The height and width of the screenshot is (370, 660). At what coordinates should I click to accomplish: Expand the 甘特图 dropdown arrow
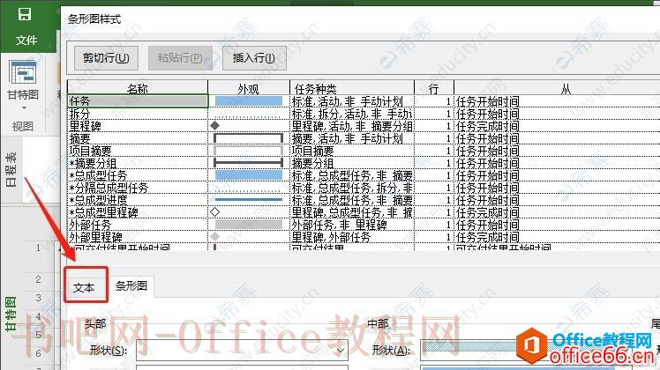24,108
